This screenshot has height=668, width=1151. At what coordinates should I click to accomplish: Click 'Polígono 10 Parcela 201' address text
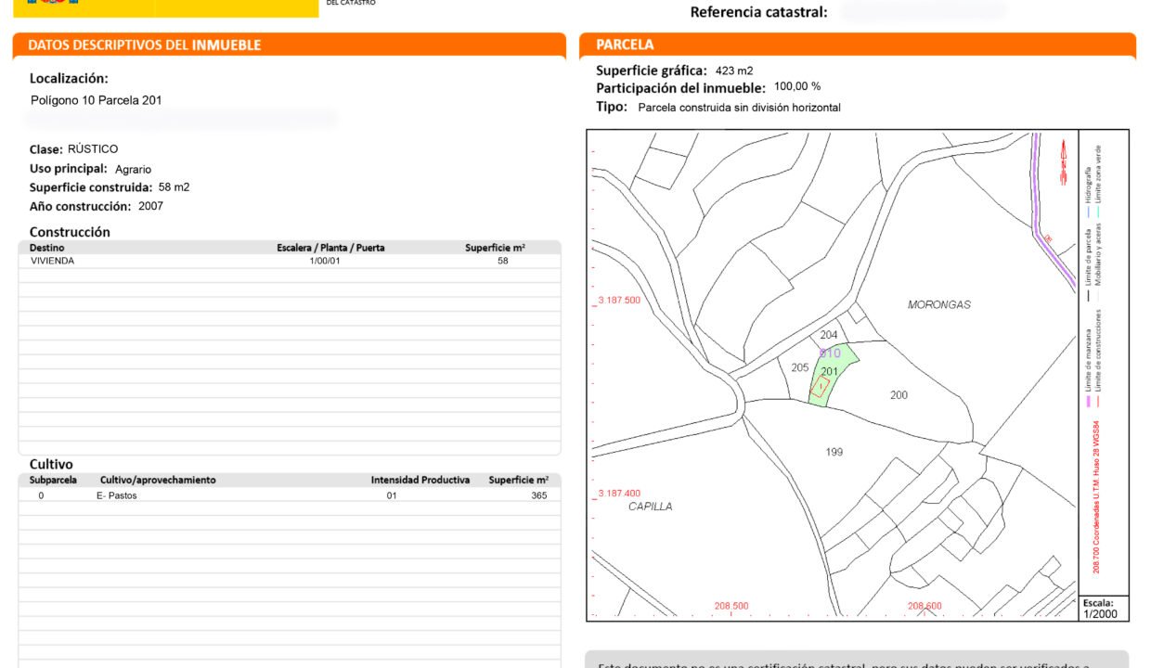97,100
